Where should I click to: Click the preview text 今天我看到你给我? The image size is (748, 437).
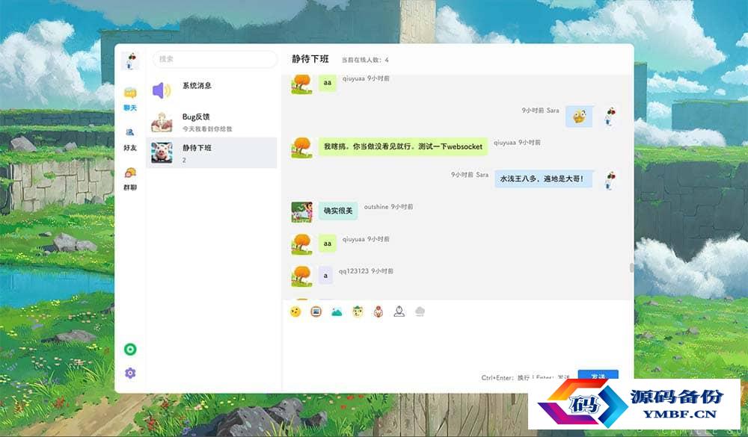(207, 129)
